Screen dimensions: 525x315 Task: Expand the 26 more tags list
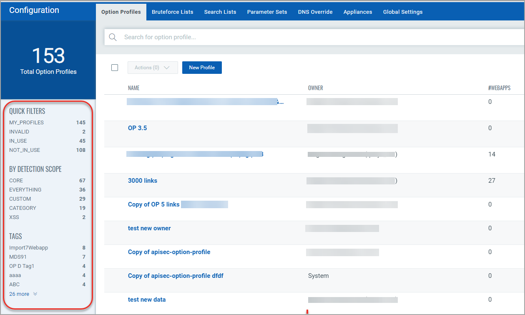click(19, 294)
